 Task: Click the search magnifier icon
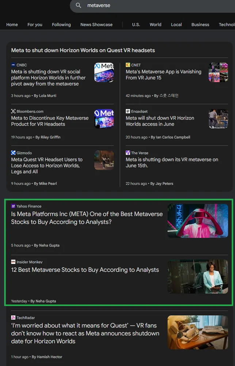pyautogui.click(x=79, y=5)
